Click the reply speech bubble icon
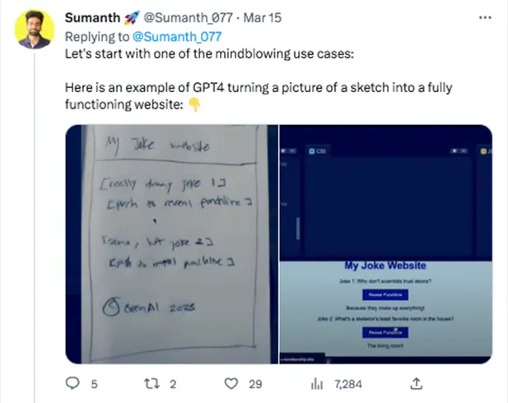Image resolution: width=508 pixels, height=403 pixels. point(72,383)
